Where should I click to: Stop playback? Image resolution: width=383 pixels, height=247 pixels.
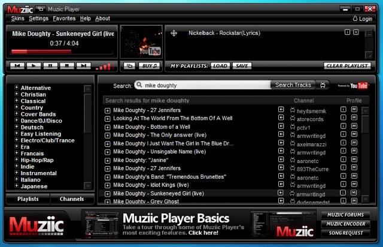[x=67, y=66]
